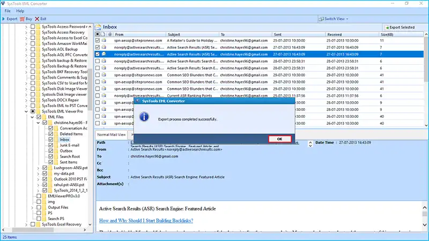The image size is (429, 241).
Task: Toggle the Sent Items folder checkbox
Action: point(50,162)
